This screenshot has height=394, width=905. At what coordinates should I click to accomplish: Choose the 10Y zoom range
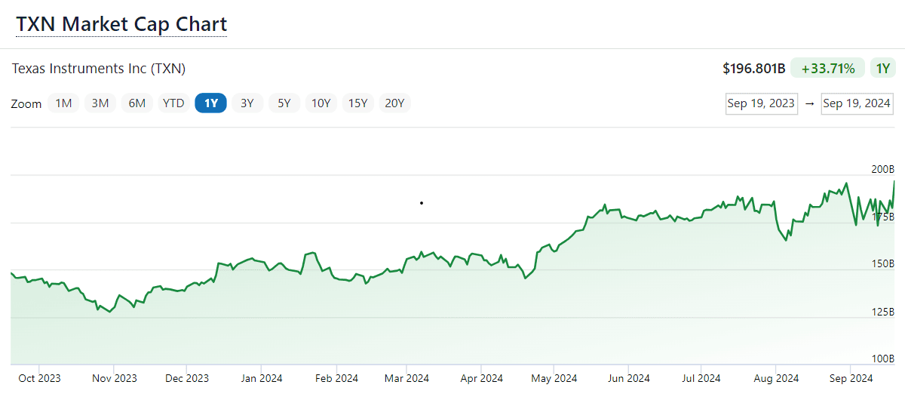[x=321, y=103]
